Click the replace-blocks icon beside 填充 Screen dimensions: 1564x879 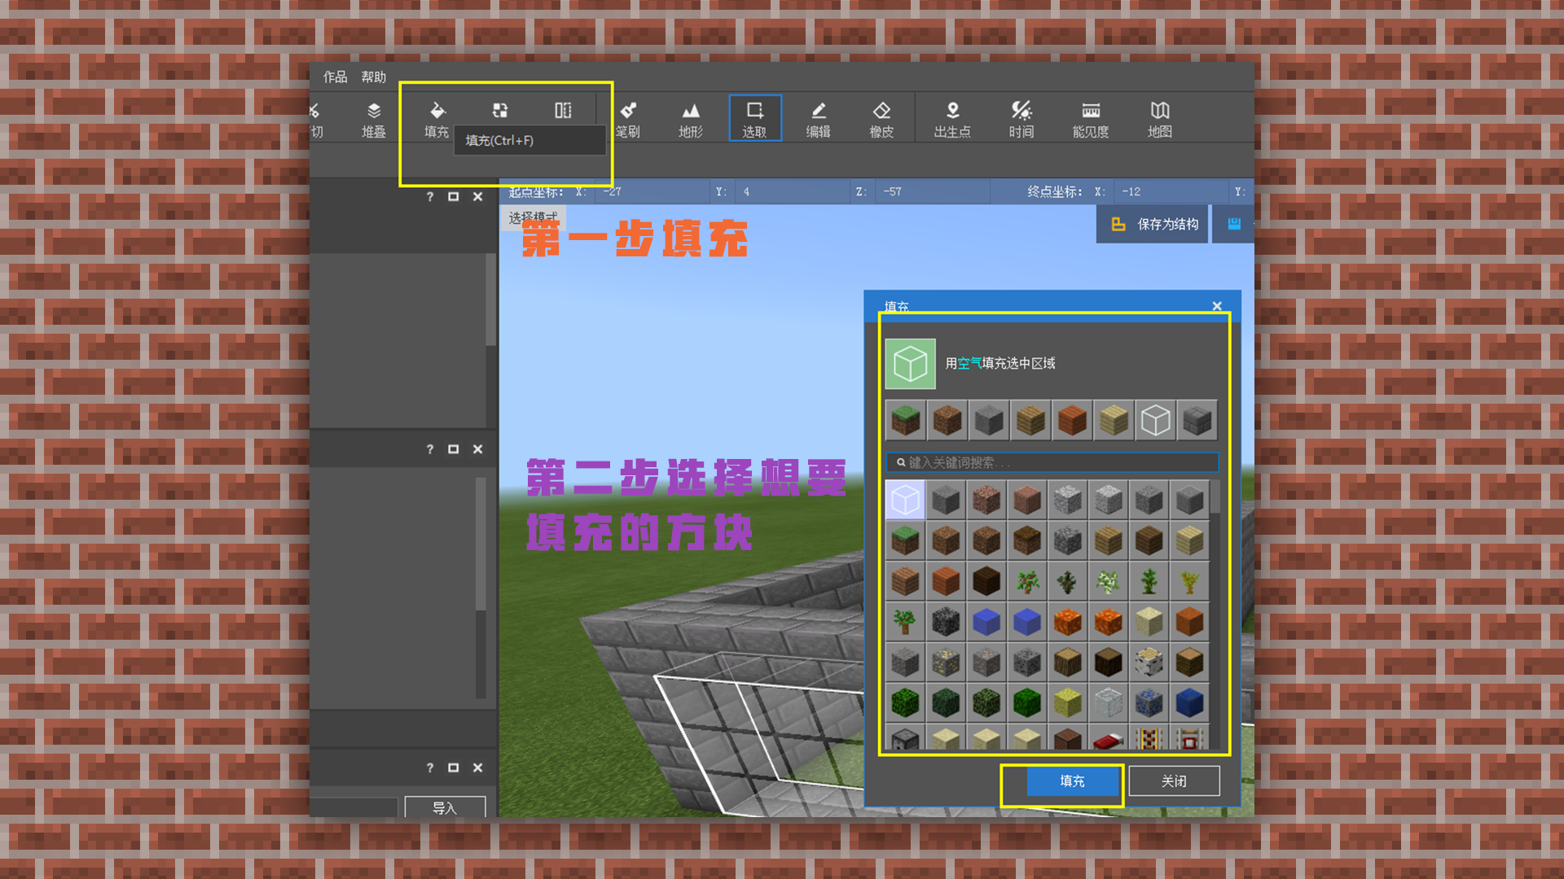click(500, 111)
